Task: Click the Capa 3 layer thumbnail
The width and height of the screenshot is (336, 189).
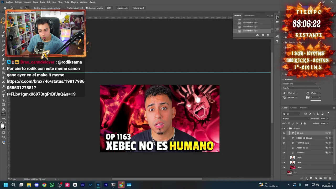Action: click(x=292, y=162)
